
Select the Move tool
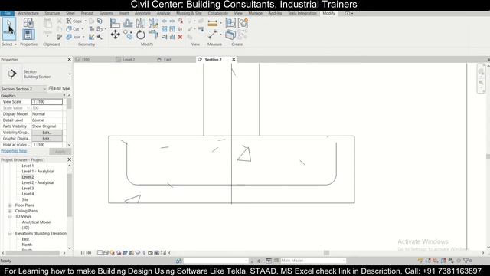point(115,34)
